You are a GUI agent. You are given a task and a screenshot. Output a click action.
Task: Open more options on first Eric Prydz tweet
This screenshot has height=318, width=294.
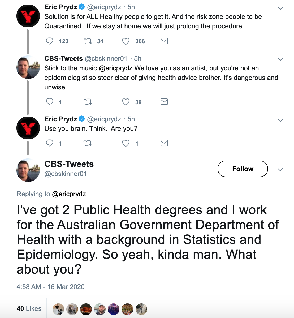(280, 8)
